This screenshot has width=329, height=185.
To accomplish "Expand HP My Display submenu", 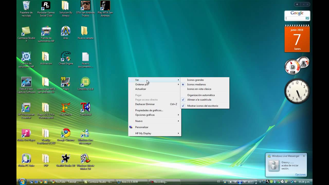I will tap(155, 133).
